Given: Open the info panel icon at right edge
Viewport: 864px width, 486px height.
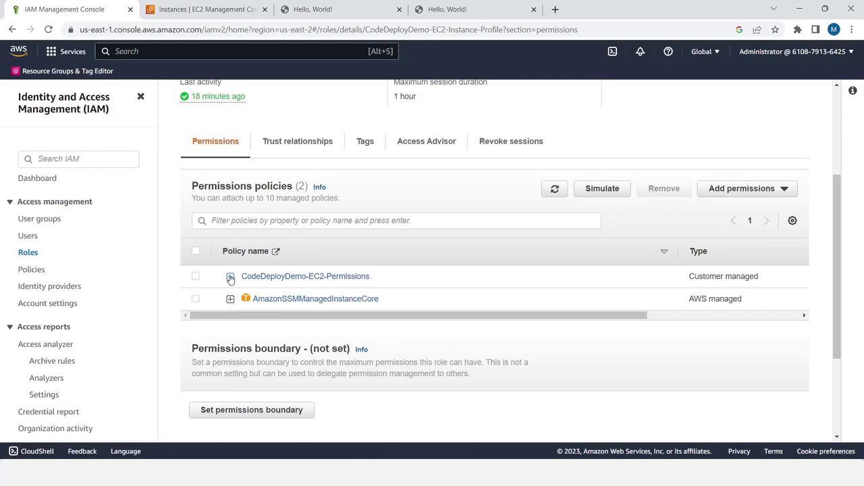Looking at the screenshot, I should (853, 90).
